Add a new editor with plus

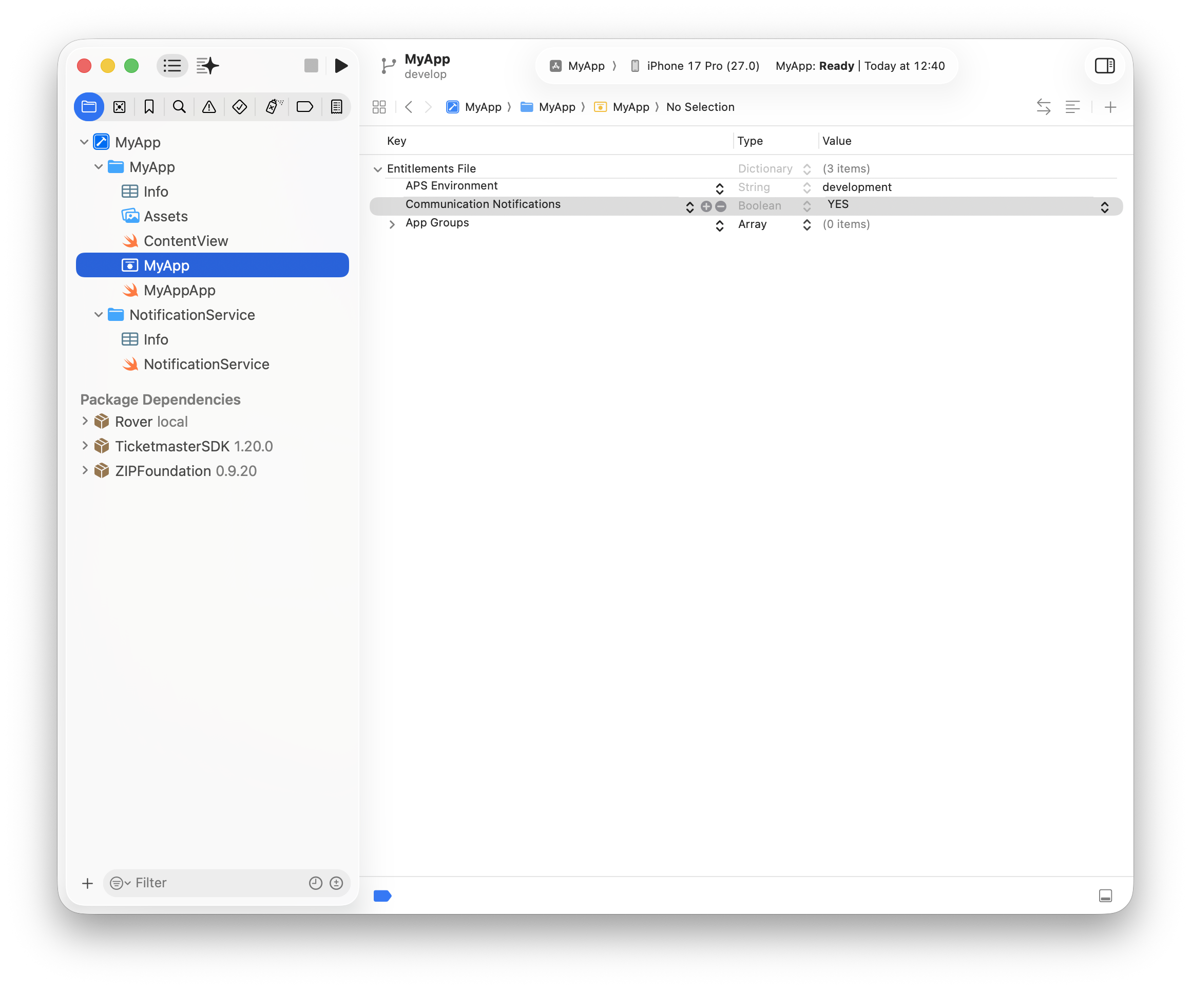(1110, 107)
